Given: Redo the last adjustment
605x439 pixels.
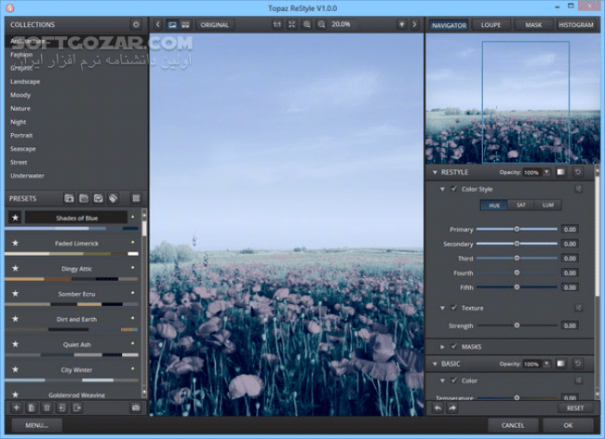Looking at the screenshot, I should click(452, 407).
